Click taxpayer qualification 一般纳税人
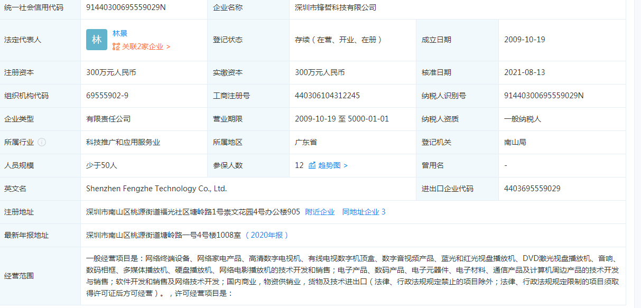 click(523, 119)
